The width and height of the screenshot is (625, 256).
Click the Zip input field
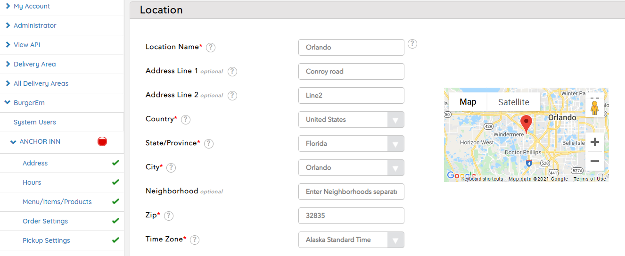[351, 216]
